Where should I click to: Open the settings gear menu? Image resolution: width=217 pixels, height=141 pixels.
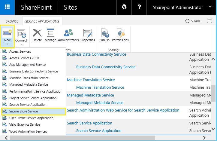point(124,7)
